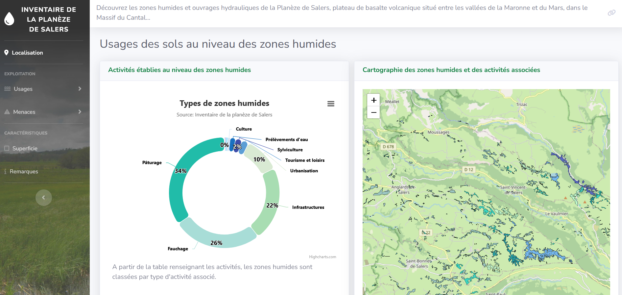The width and height of the screenshot is (622, 295).
Task: Expand the Usages submenu chevron
Action: click(x=80, y=89)
